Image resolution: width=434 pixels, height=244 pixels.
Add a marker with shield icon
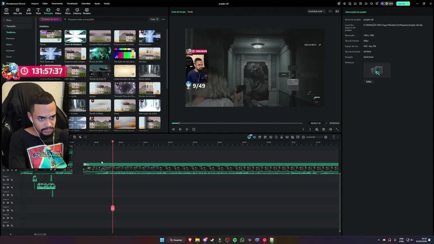tap(276, 137)
